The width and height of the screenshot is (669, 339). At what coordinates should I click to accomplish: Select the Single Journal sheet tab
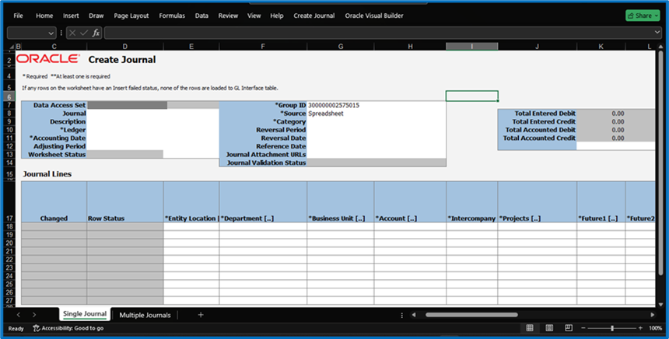(85, 314)
